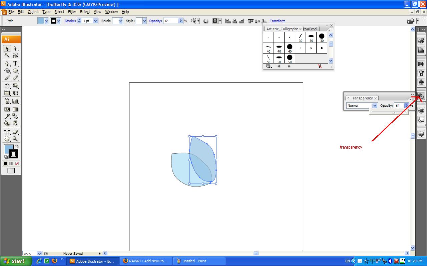Select the Warp tool
The height and width of the screenshot is (266, 427).
point(7,93)
